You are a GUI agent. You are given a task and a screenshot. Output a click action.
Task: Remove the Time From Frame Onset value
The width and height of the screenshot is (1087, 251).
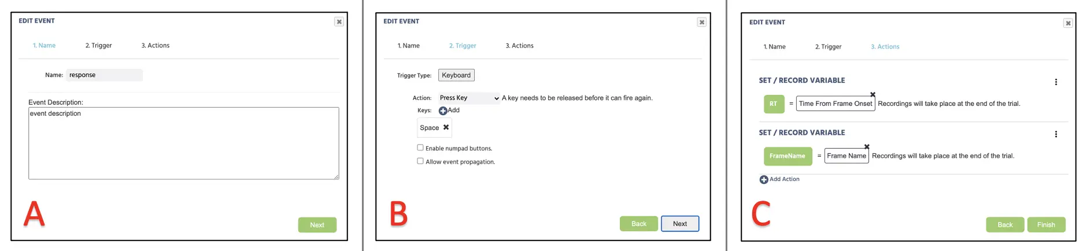pos(872,94)
